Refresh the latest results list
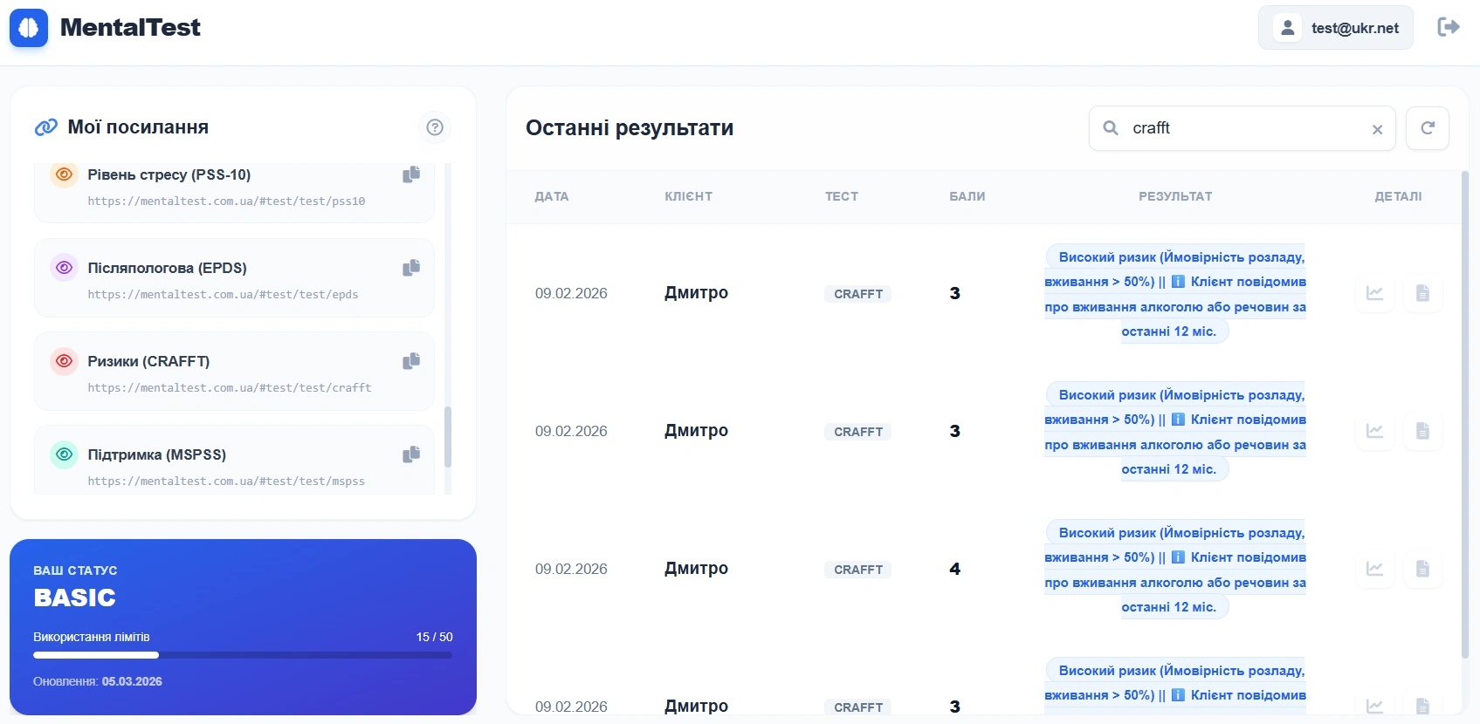1480x724 pixels. (1428, 128)
